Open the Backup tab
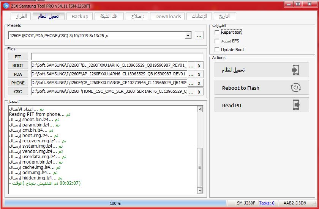Viewport: 319px width, 209px height. pos(80,16)
